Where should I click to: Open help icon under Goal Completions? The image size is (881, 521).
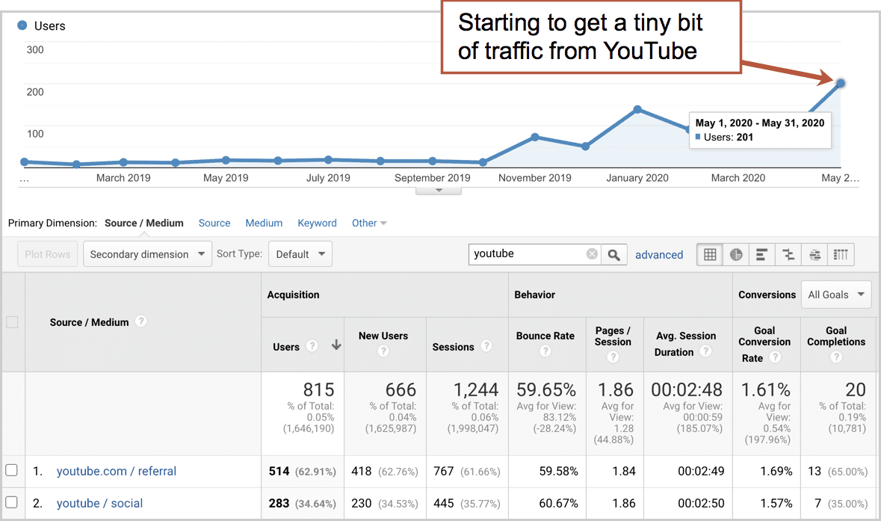pos(836,357)
